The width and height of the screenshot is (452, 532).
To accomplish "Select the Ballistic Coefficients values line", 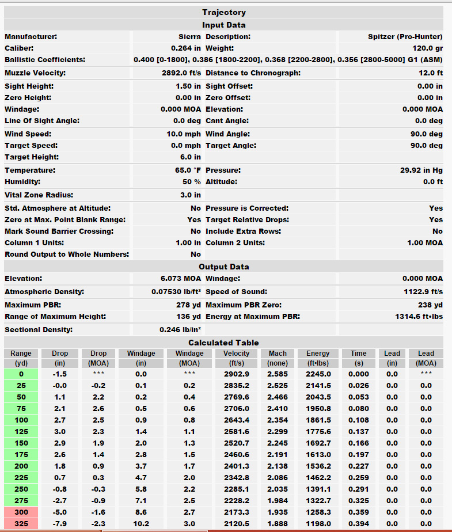I will pyautogui.click(x=288, y=60).
